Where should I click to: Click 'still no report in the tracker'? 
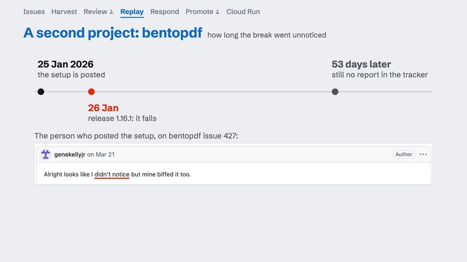380,75
